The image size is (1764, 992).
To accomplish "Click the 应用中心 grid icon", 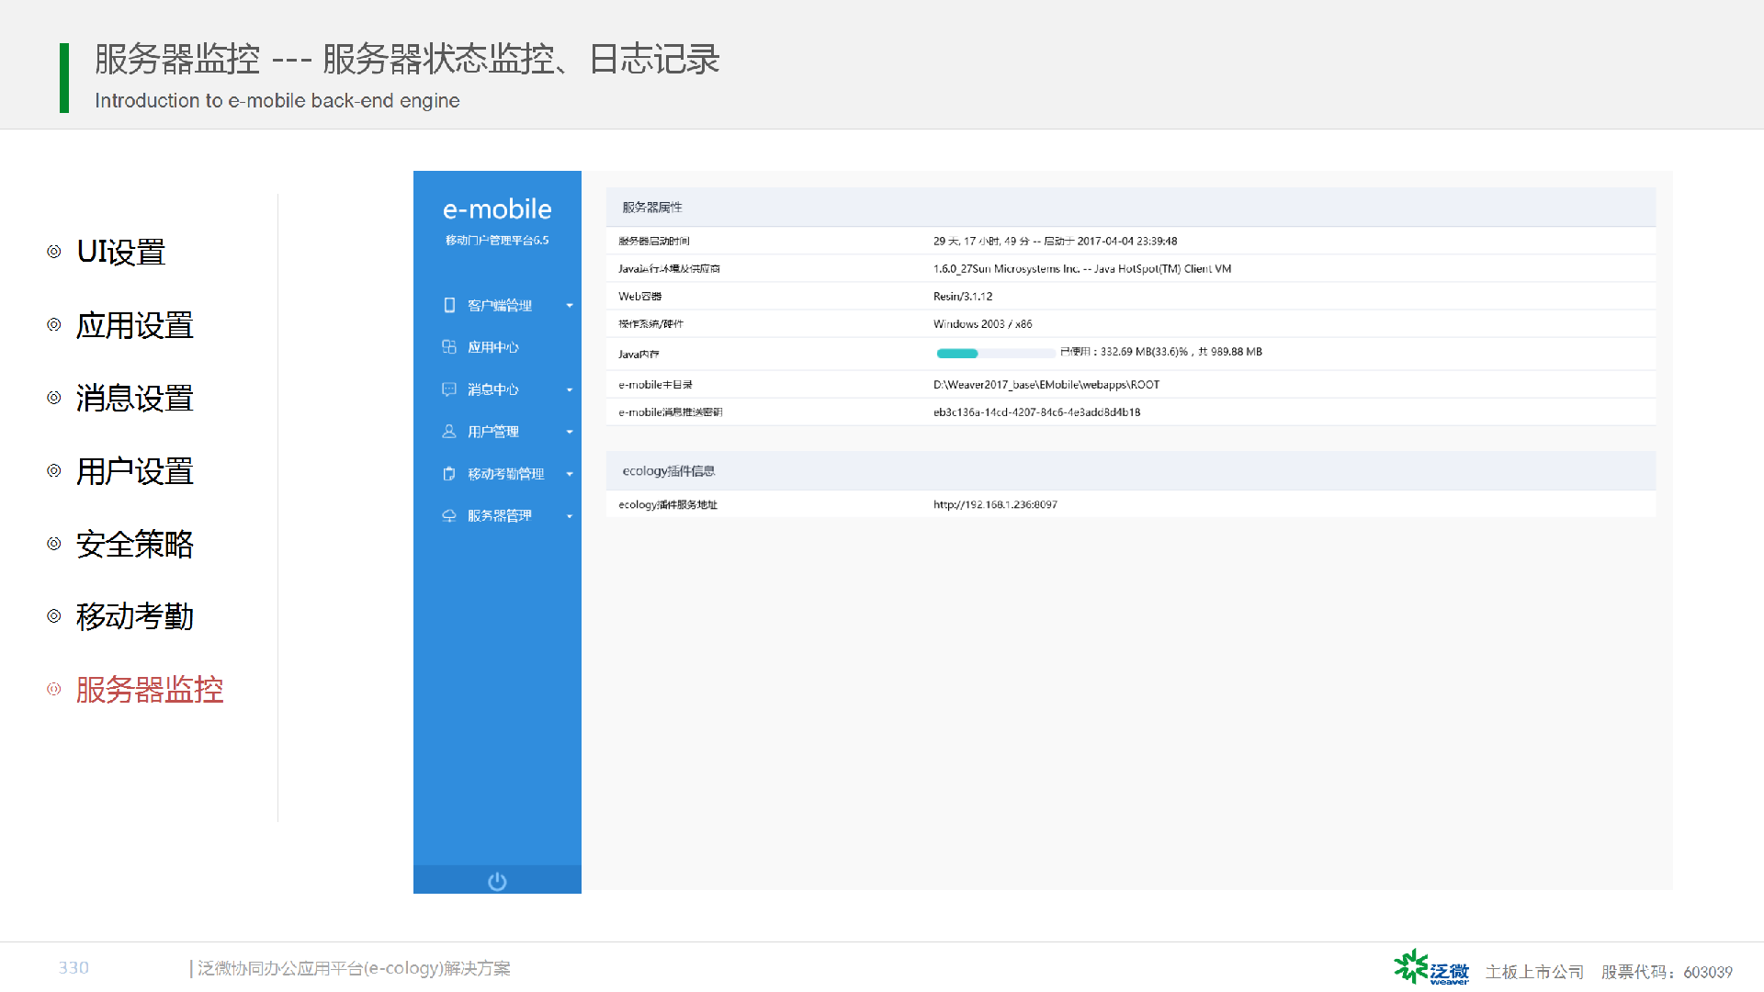I will 449,347.
